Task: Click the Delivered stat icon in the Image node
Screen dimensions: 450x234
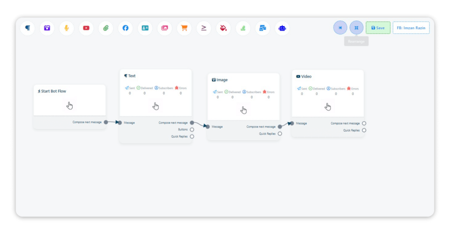Action: point(226,92)
